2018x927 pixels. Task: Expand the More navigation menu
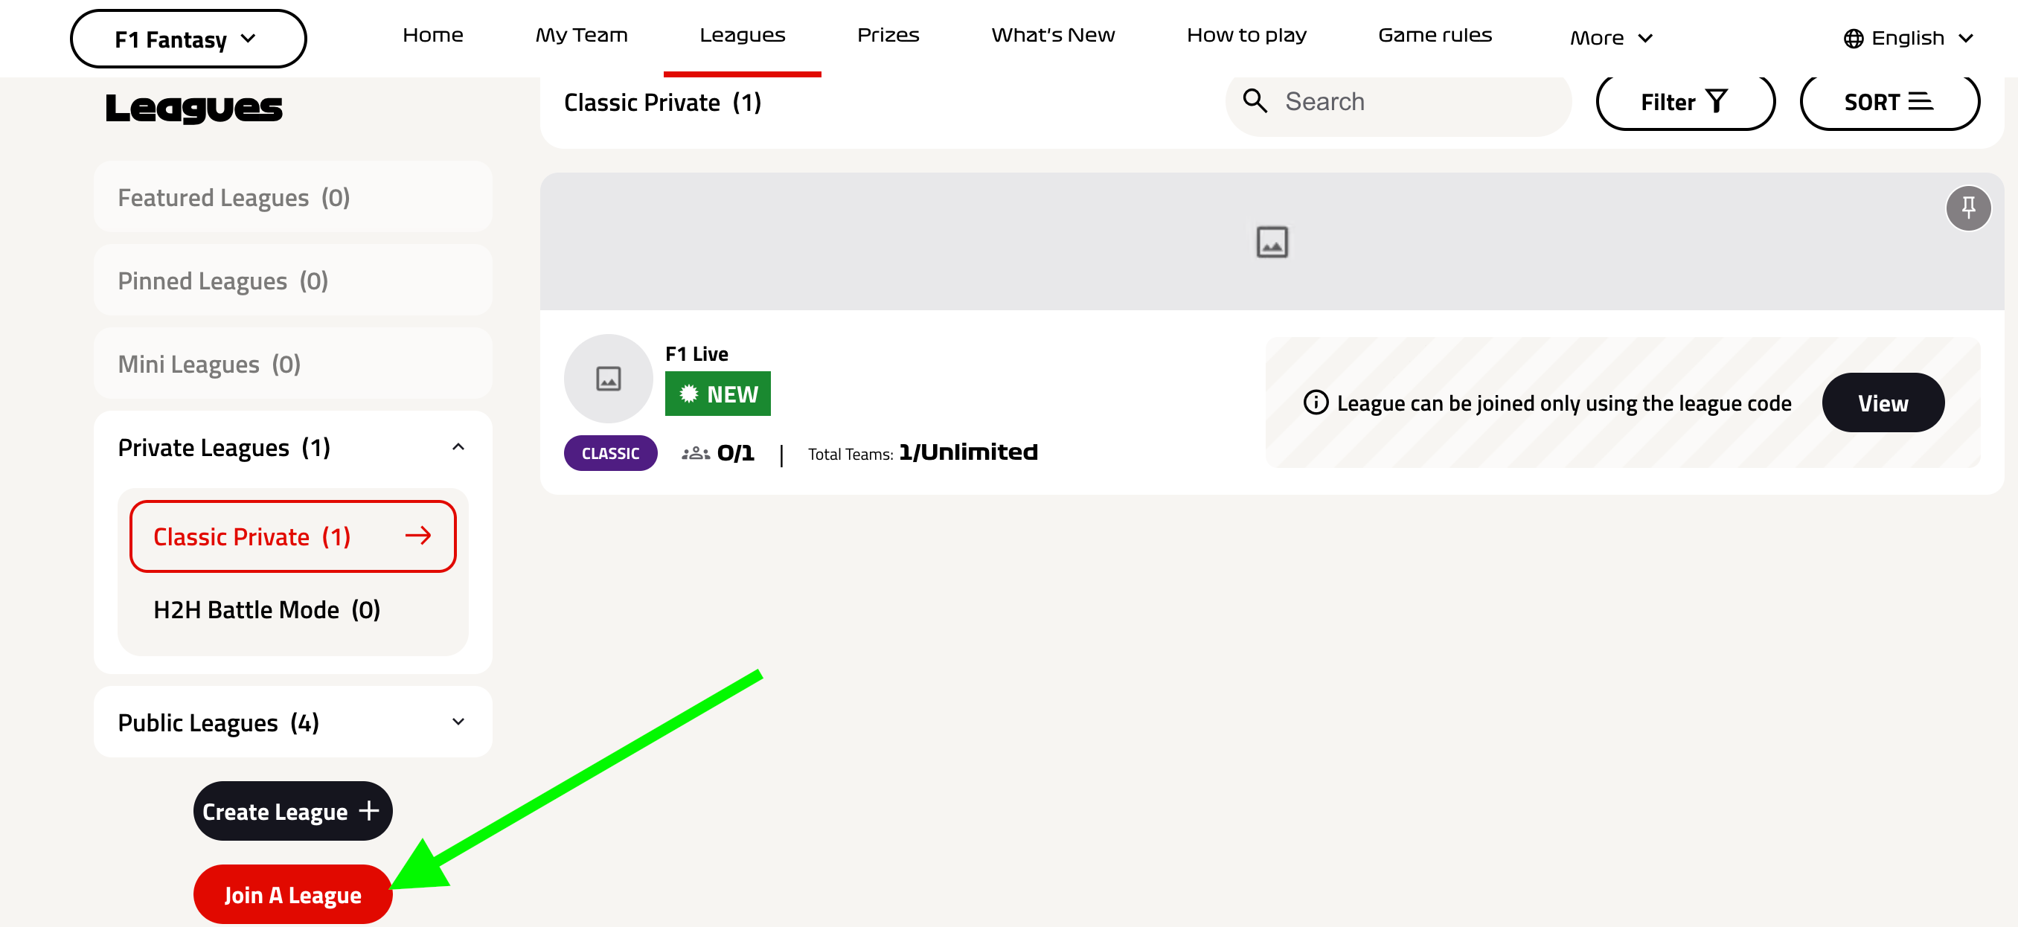click(x=1611, y=39)
